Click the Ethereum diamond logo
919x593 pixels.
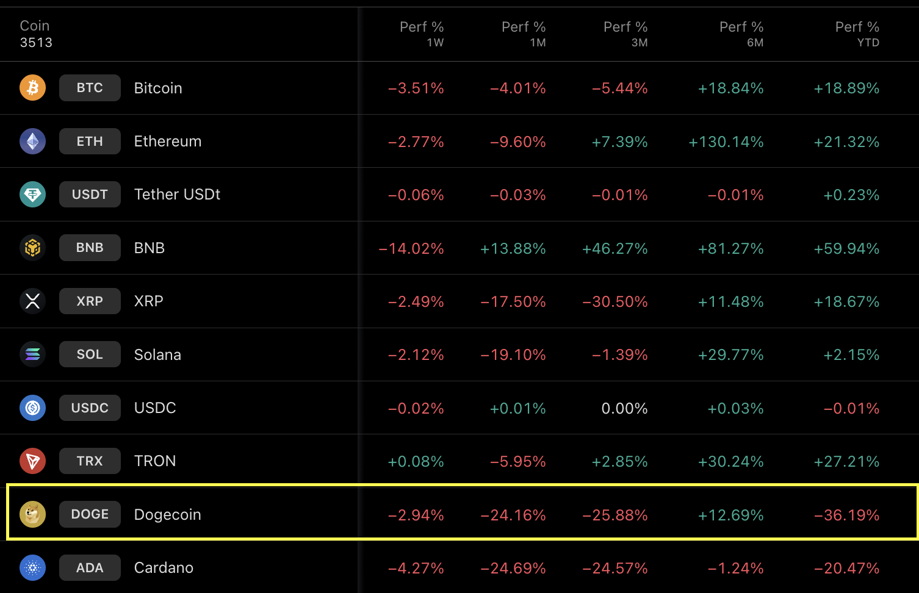(x=32, y=141)
